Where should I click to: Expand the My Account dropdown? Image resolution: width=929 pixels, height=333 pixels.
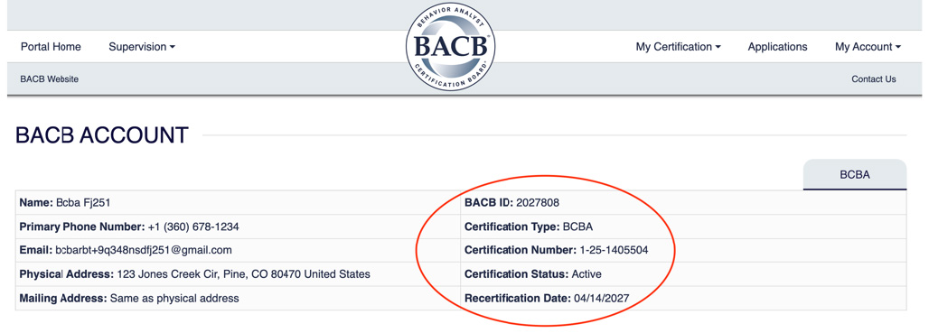[868, 47]
